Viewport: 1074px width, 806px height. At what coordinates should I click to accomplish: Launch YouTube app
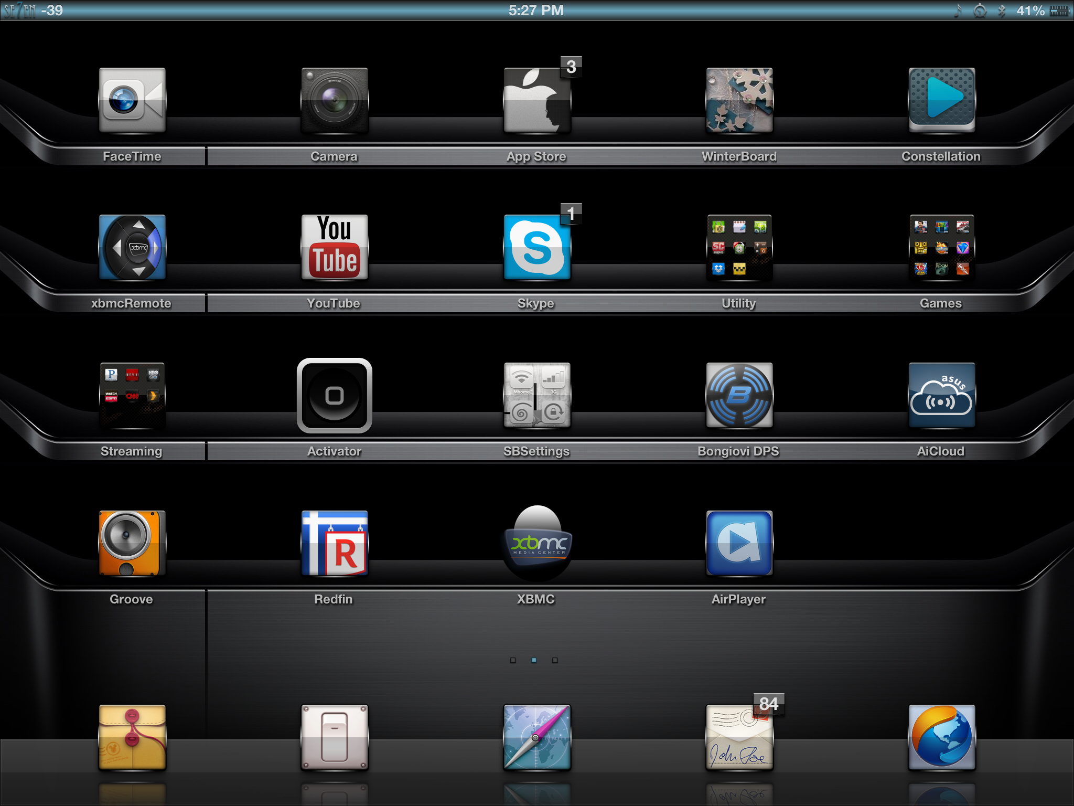[x=334, y=247]
